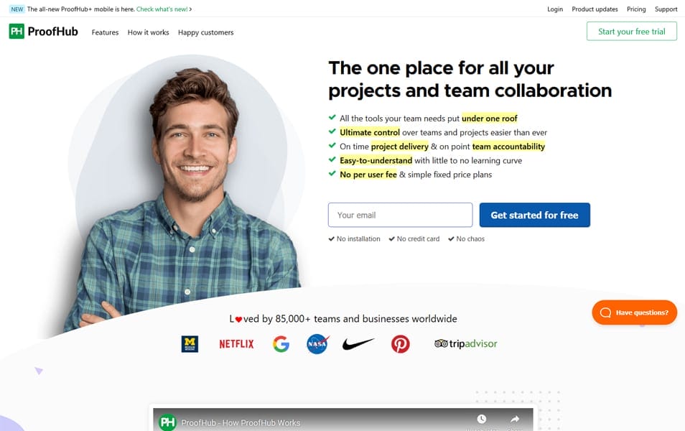Click the 'project delivery' highlighted text
The height and width of the screenshot is (431, 685).
(400, 147)
